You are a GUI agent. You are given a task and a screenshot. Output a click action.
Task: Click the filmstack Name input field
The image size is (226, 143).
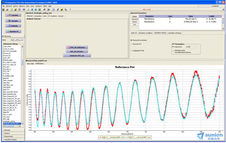click(x=17, y=40)
